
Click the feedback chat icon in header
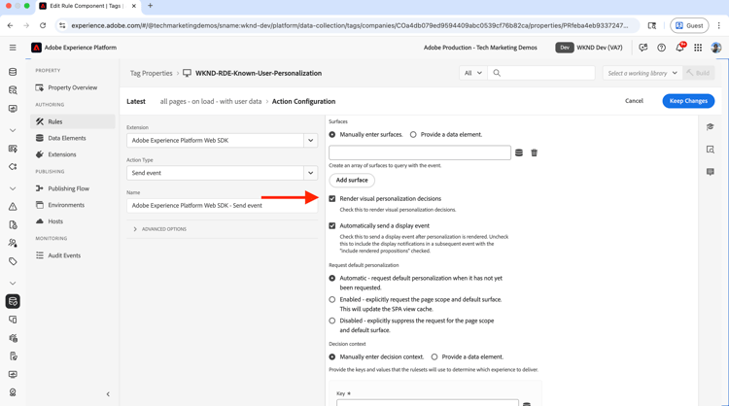click(x=643, y=48)
